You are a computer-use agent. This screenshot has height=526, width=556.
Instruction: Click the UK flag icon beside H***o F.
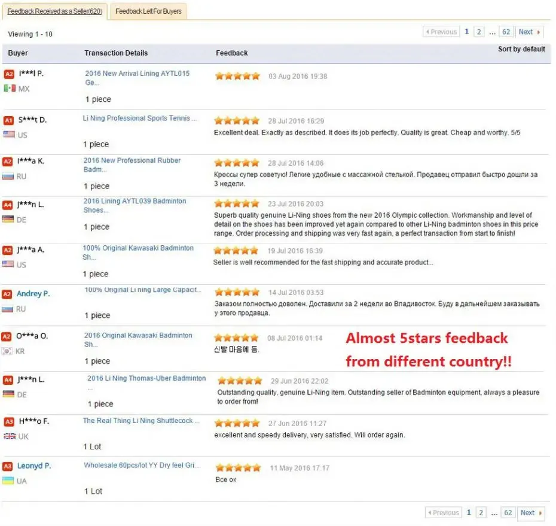coord(10,436)
